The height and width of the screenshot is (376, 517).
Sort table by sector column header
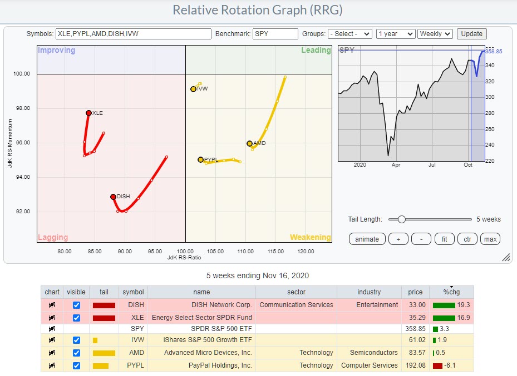pos(296,292)
